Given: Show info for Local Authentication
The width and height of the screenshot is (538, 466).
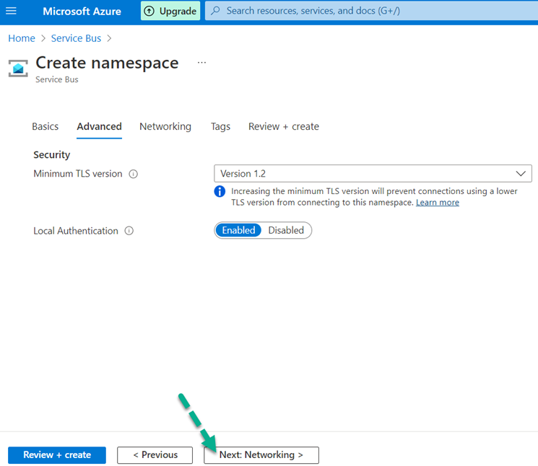Looking at the screenshot, I should click(129, 231).
